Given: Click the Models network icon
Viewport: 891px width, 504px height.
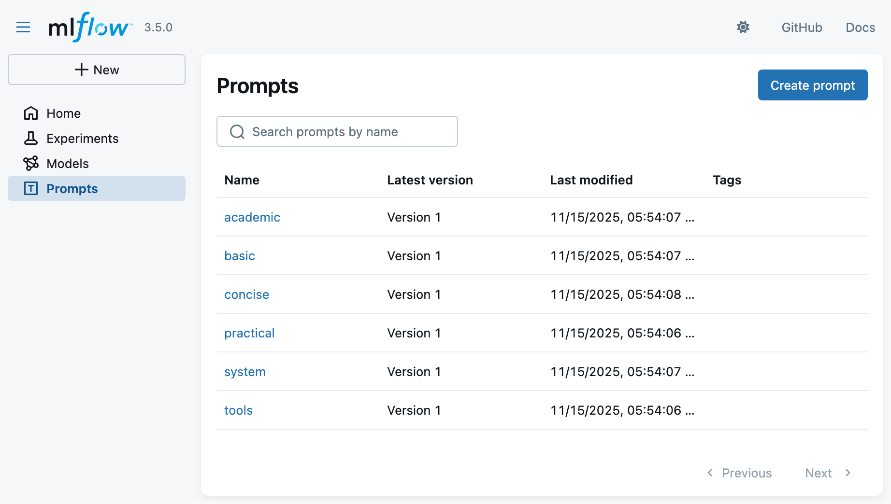Looking at the screenshot, I should 31,164.
